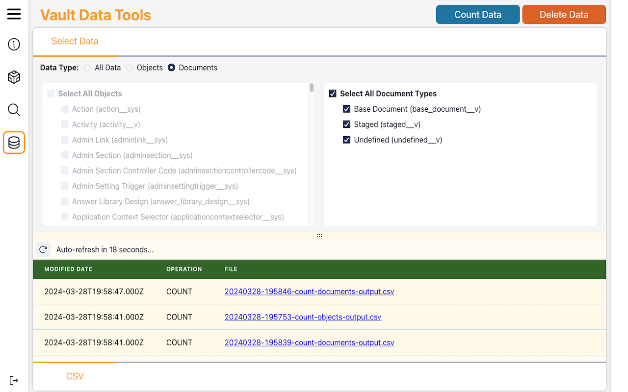Open the info page icon
The width and height of the screenshot is (628, 392).
tap(14, 45)
